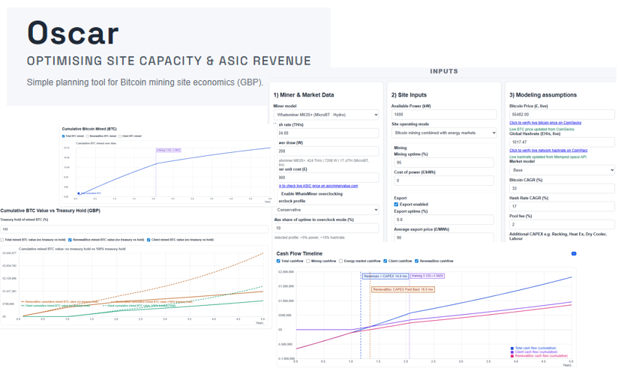
Task: Click the Client cash flow (cumulative) legend entry
Action: (534, 352)
